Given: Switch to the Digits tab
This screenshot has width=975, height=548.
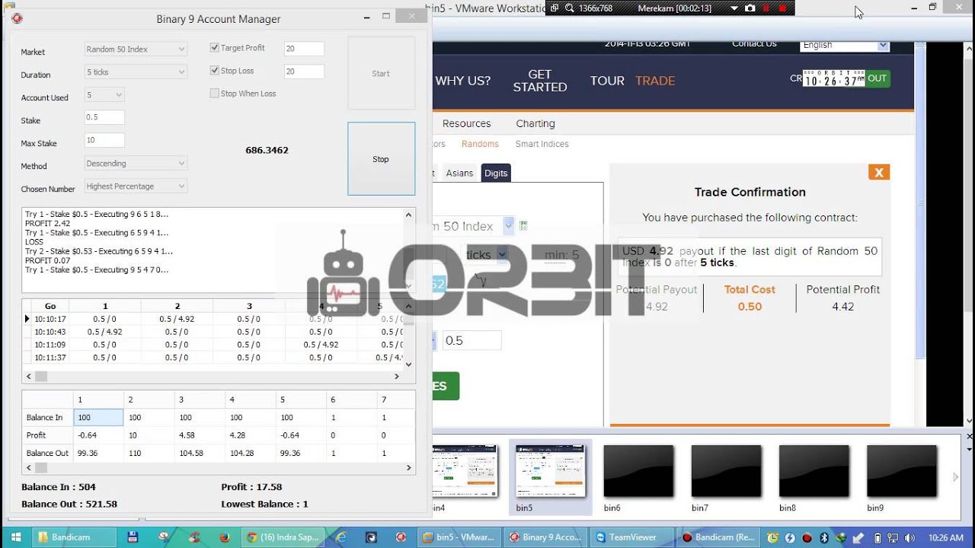Looking at the screenshot, I should (496, 173).
